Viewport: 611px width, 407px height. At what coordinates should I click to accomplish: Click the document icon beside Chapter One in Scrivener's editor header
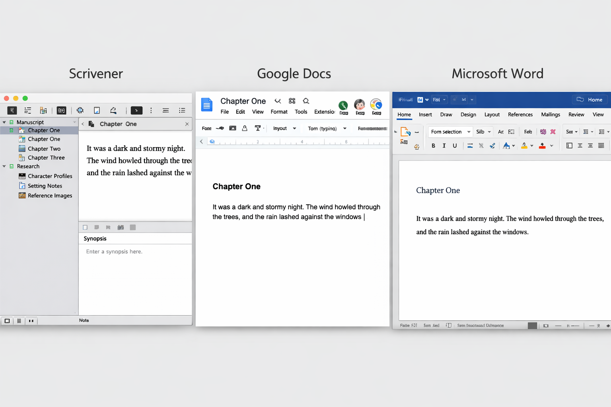pos(91,124)
